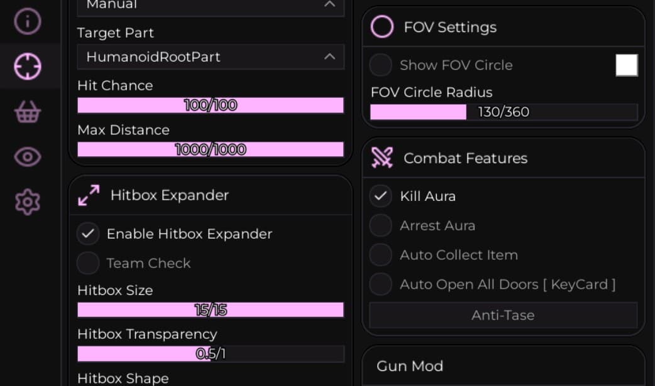
Task: Open the HumanoidRootPart Target Part dropdown
Action: 210,56
